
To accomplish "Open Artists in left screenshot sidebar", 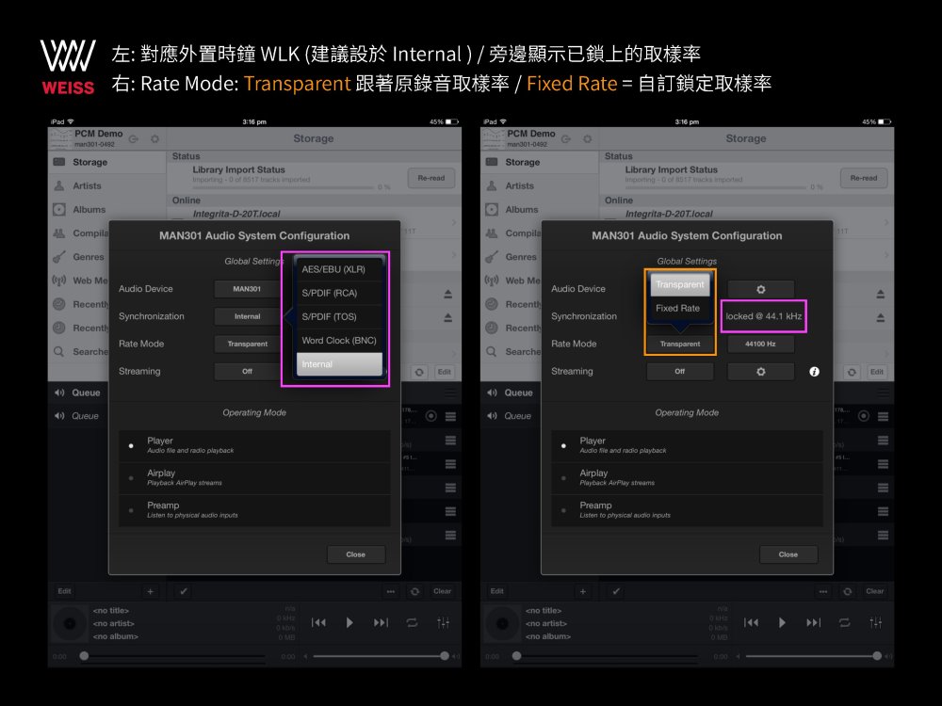I will point(107,186).
